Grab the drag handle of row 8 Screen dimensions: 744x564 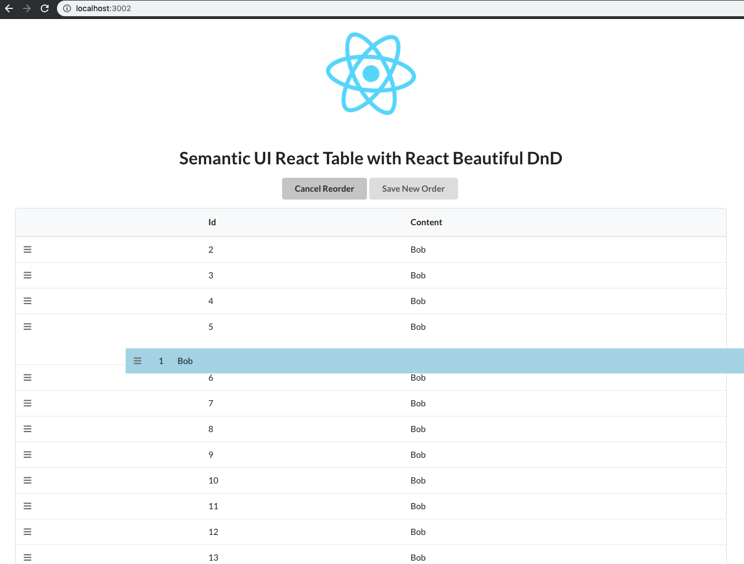(x=27, y=429)
